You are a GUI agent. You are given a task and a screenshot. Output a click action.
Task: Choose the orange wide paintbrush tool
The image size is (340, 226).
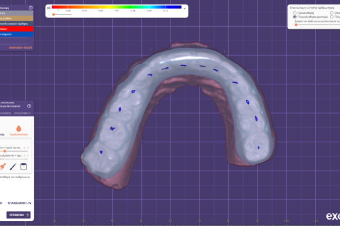[x=3, y=166]
